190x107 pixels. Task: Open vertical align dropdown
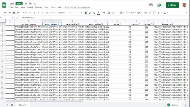click(128, 13)
